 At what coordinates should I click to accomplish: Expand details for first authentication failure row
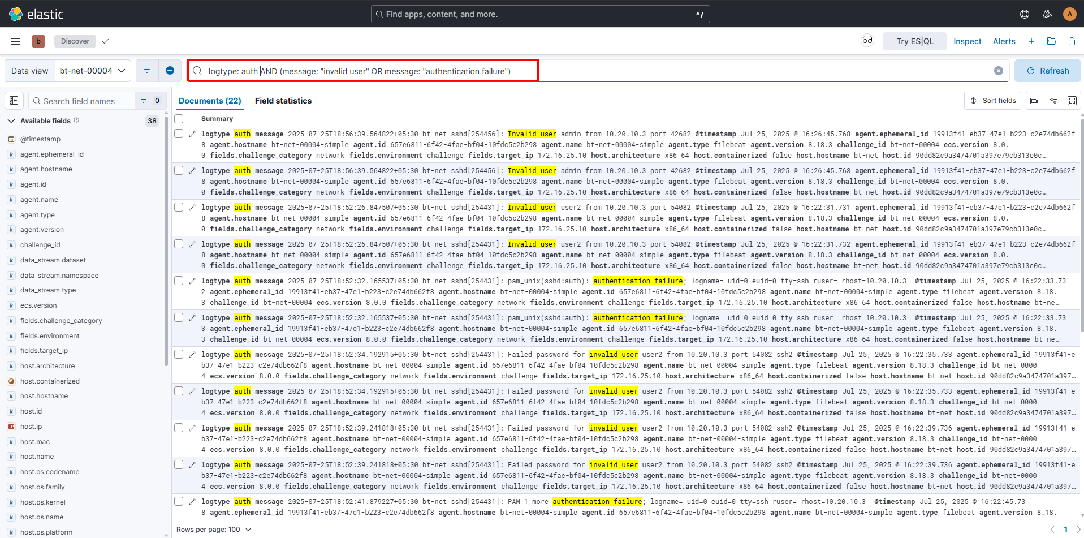pyautogui.click(x=192, y=281)
